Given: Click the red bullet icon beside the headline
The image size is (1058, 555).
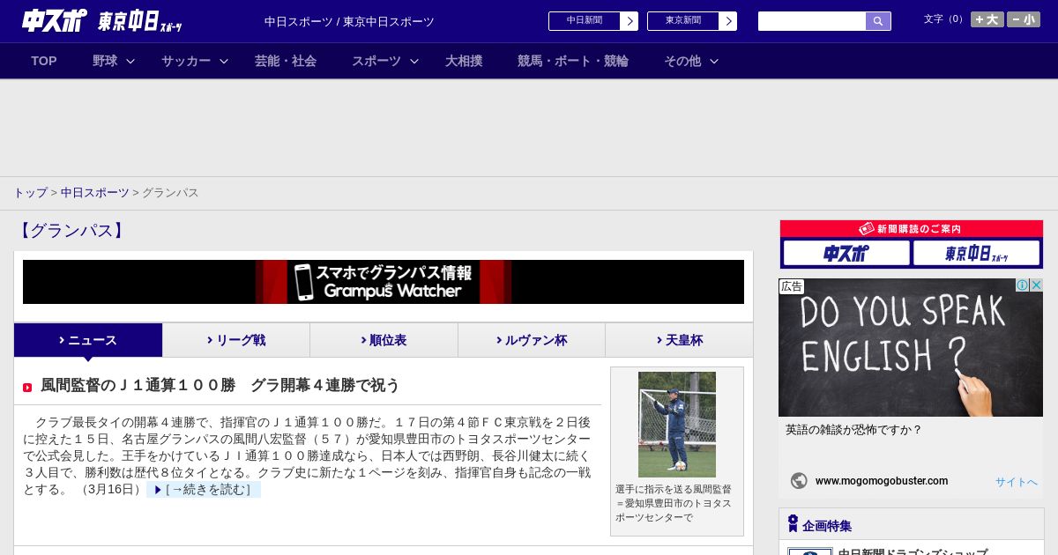Looking at the screenshot, I should pyautogui.click(x=27, y=388).
